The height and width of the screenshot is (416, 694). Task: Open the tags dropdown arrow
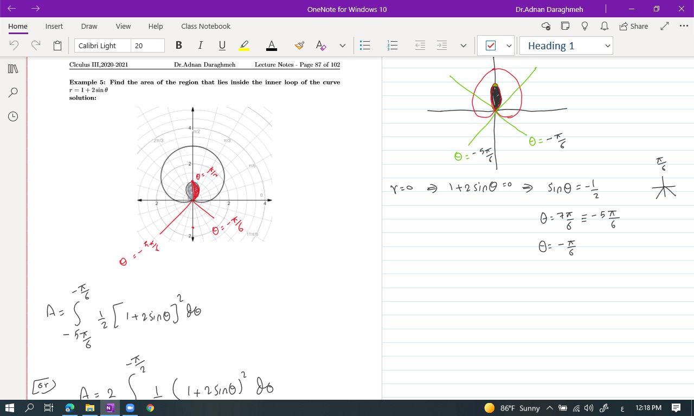click(x=509, y=46)
